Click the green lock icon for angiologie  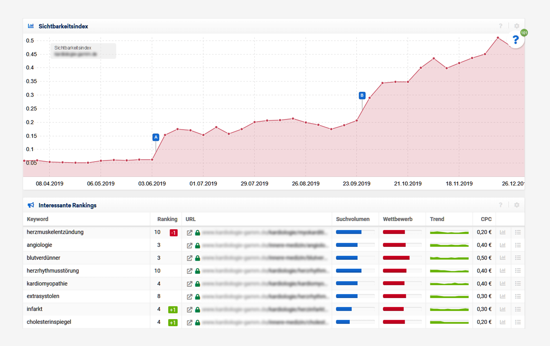point(197,245)
